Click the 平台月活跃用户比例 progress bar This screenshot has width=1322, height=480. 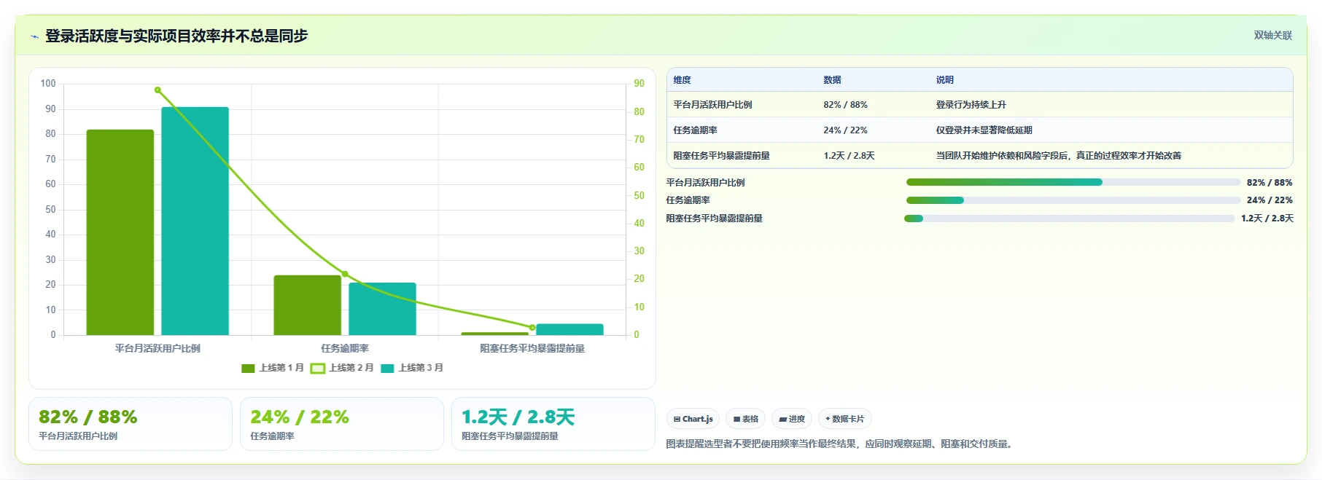1073,182
